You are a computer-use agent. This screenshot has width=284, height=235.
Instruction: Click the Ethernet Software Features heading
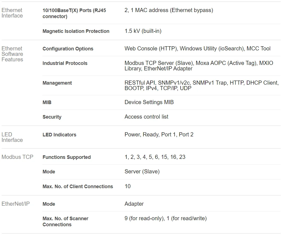12,54
